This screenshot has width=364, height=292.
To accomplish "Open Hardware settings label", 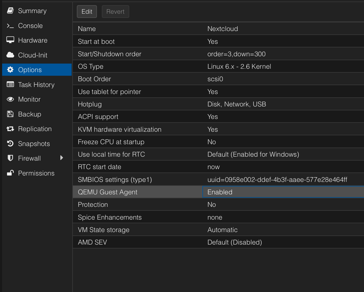I will (x=33, y=40).
